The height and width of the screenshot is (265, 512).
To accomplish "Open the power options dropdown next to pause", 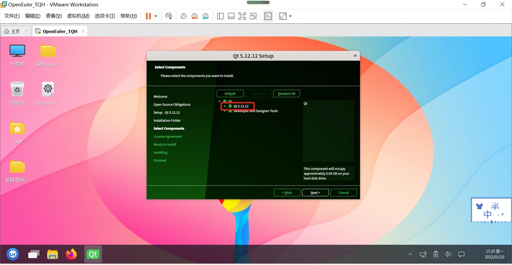I will pyautogui.click(x=156, y=16).
